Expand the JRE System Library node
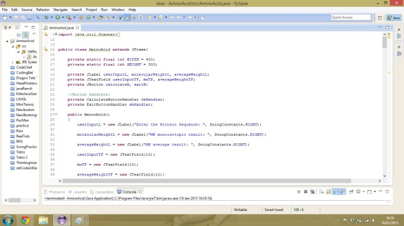The image size is (404, 226). pyautogui.click(x=13, y=62)
